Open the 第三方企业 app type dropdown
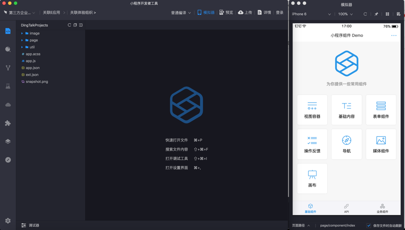This screenshot has height=230, width=405. 19,12
